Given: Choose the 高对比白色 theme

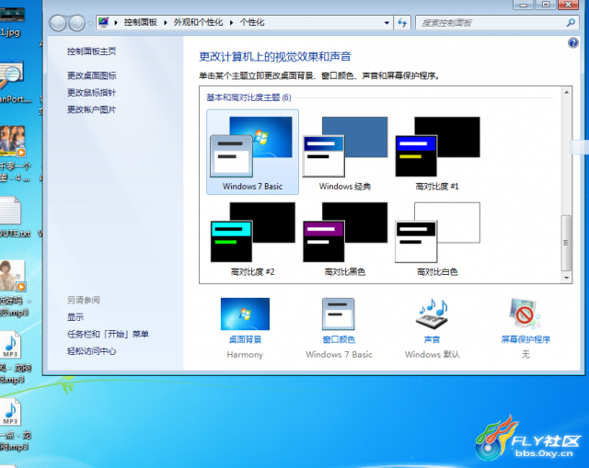Looking at the screenshot, I should coord(437,238).
